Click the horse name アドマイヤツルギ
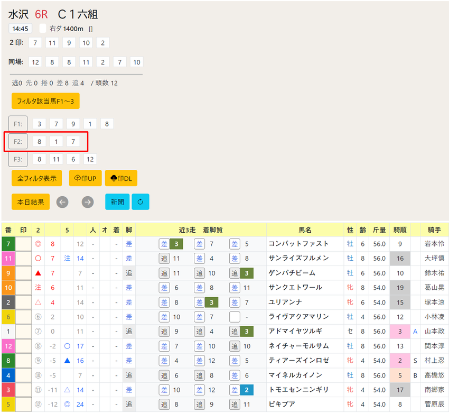The image size is (449, 413). [295, 332]
